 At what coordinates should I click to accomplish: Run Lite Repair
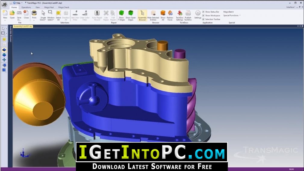(106, 16)
